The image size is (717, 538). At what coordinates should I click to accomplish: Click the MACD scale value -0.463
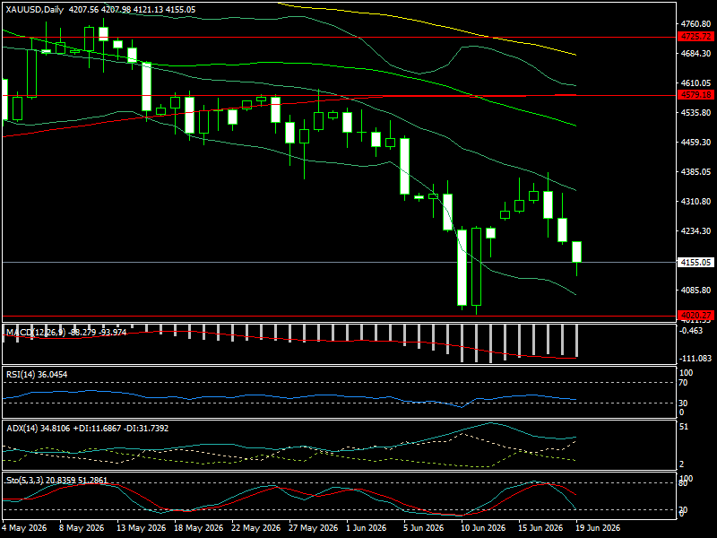tap(692, 330)
